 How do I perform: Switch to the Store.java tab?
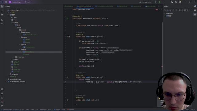69,6
